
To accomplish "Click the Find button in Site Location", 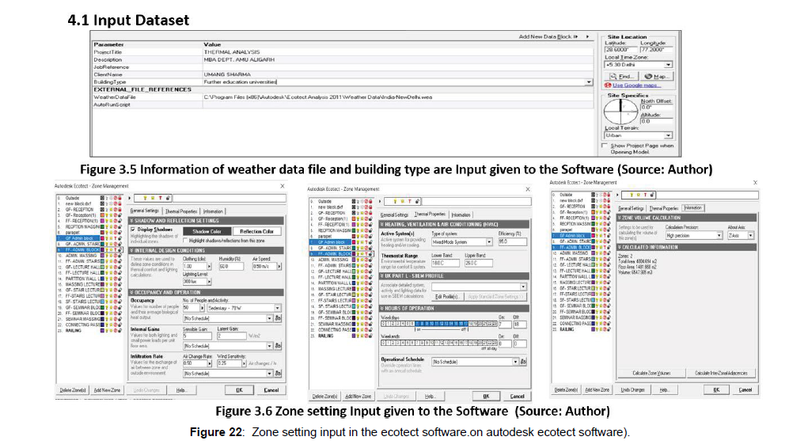I will 621,76.
